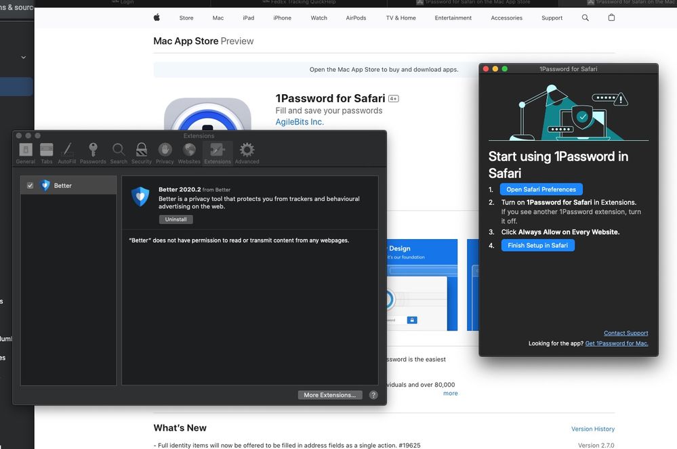Screen dimensions: 677x449
Task: Open the Websites globe preferences
Action: click(189, 153)
